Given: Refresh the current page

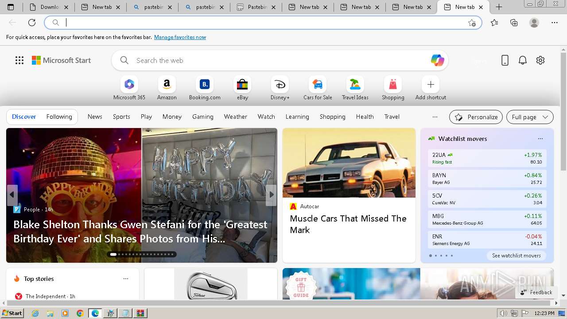Looking at the screenshot, I should (32, 23).
